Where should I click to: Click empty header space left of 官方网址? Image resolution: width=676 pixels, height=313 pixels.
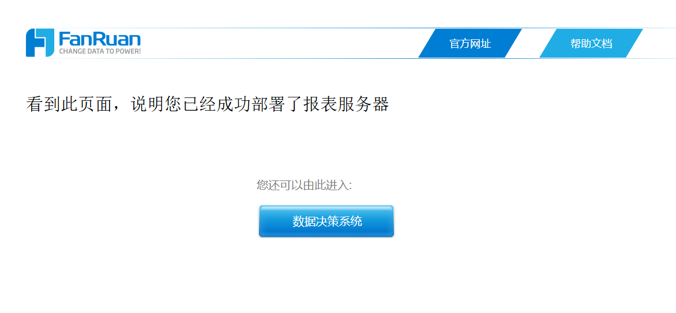[x=280, y=44]
